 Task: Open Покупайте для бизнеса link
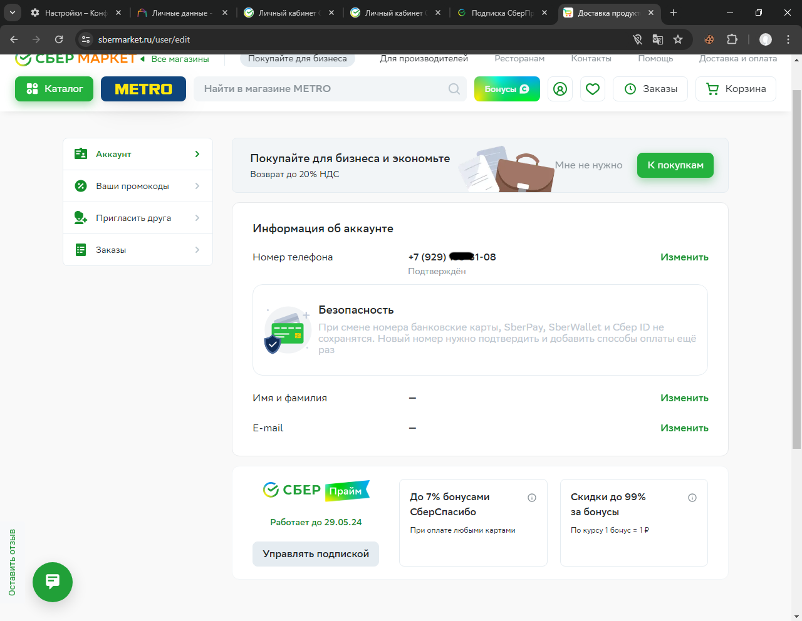[x=298, y=59]
